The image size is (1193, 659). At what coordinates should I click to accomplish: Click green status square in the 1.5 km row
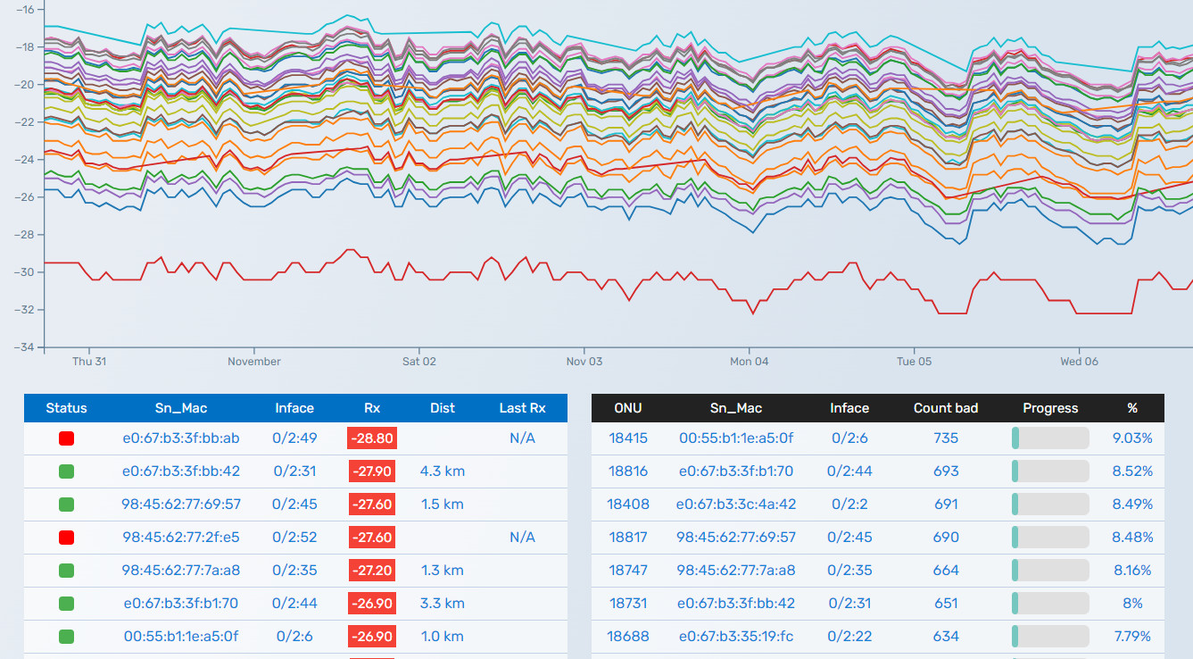point(66,505)
